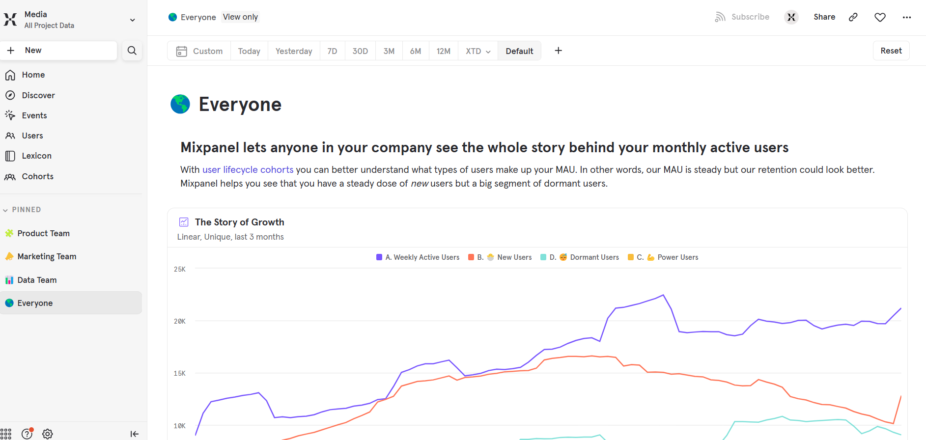Click the Reset button
Screen dimensions: 926x440
pyautogui.click(x=891, y=51)
